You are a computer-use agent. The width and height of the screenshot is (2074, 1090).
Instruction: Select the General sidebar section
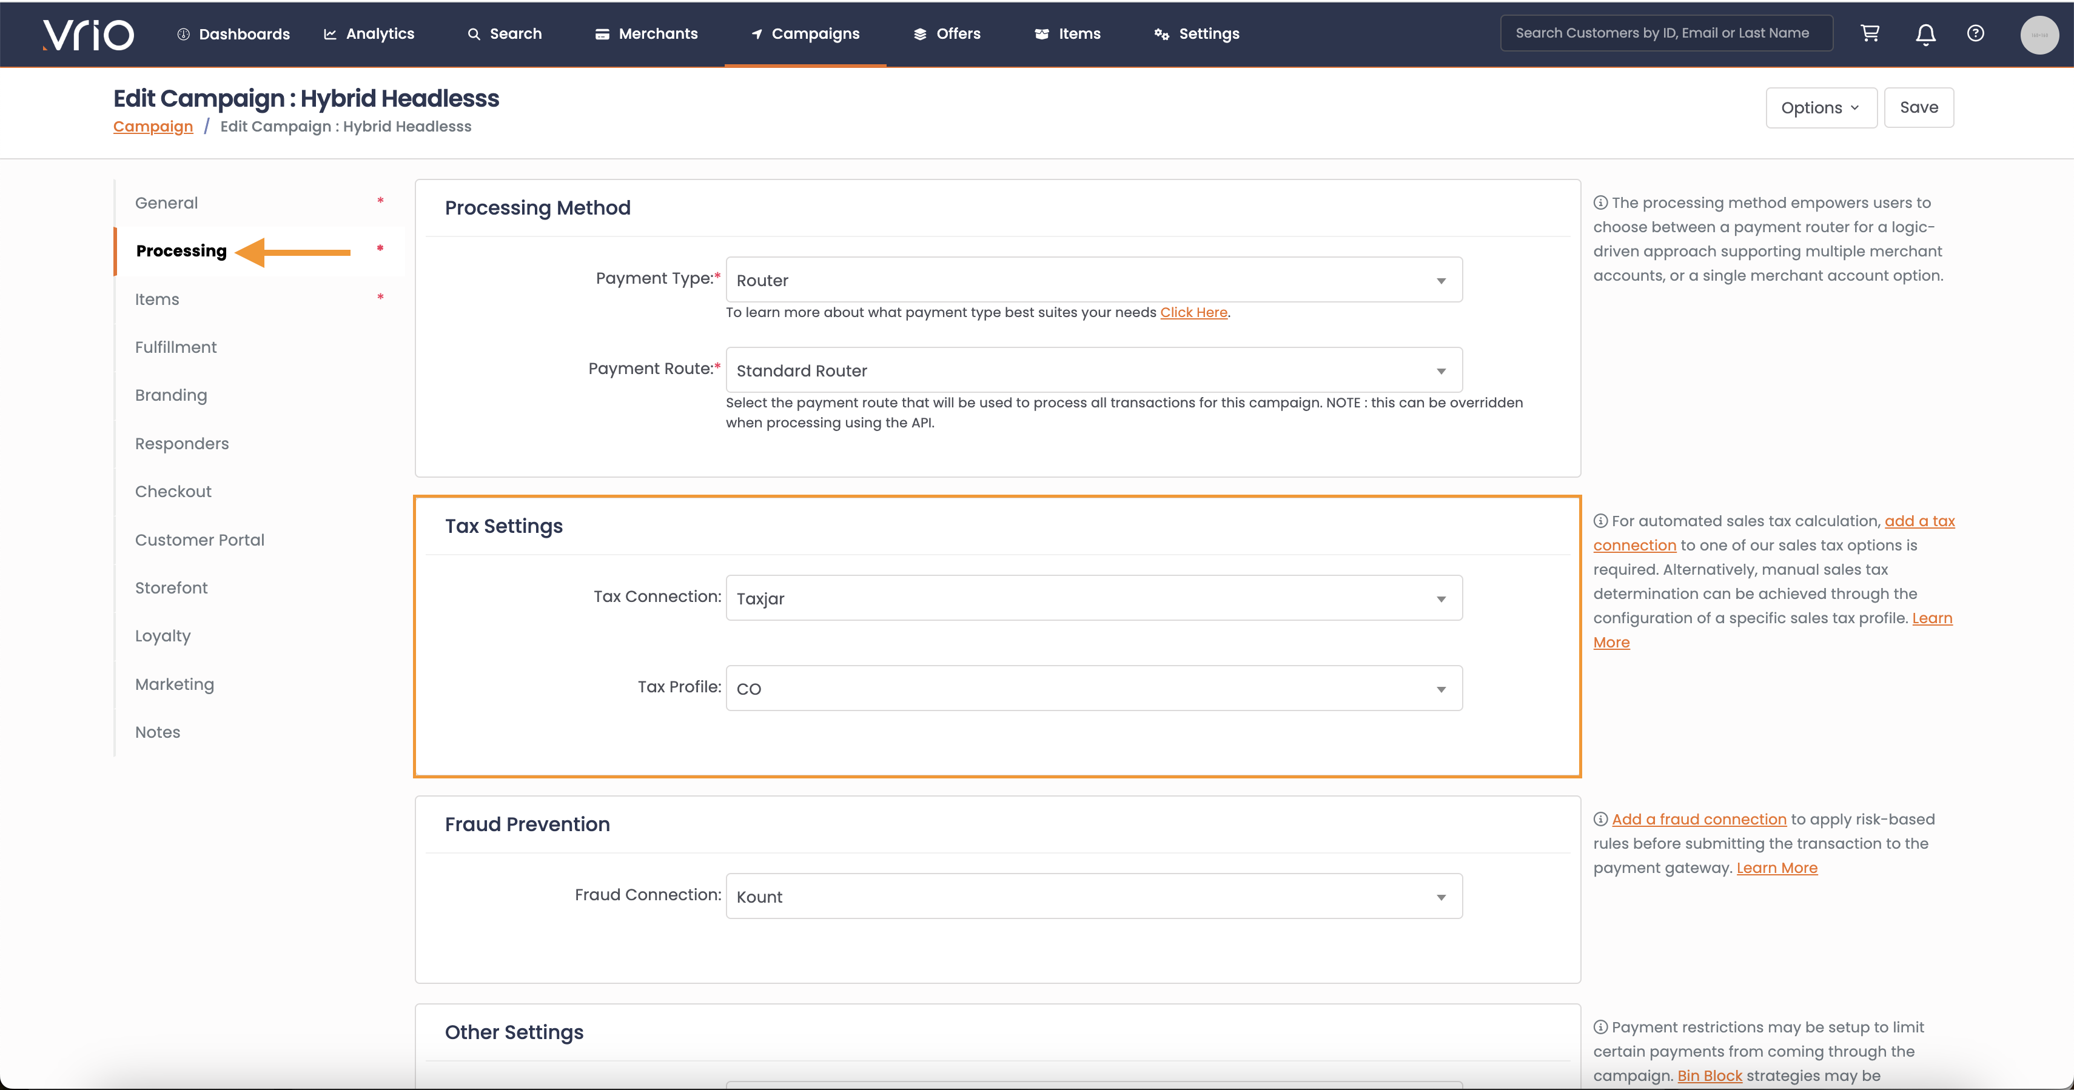coord(258,203)
